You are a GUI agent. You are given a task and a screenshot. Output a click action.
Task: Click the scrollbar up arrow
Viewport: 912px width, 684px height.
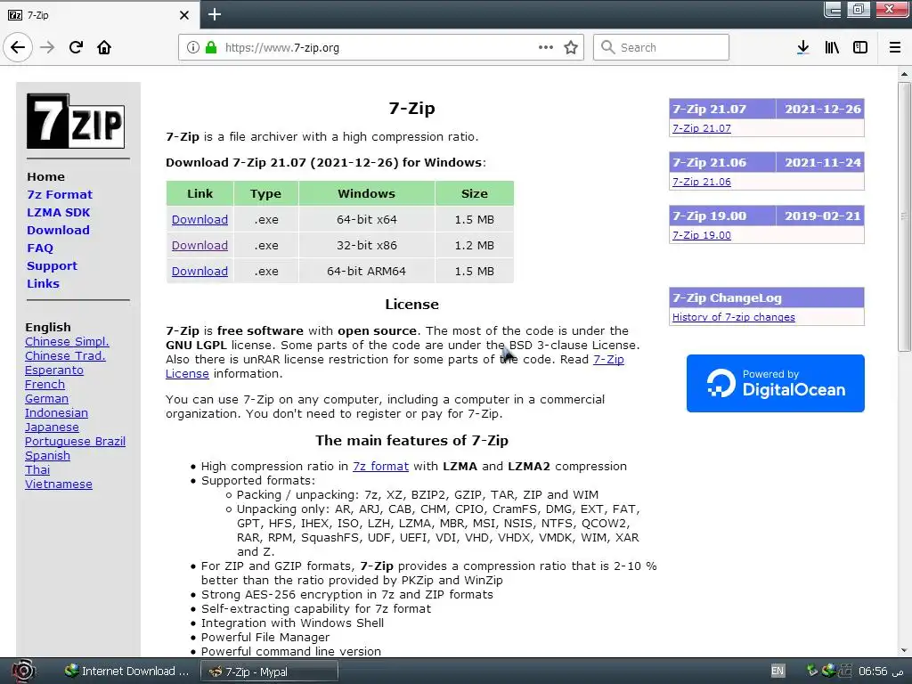(x=904, y=74)
